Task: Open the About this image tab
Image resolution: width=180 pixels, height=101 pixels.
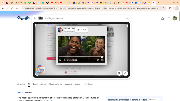Action: coord(73,84)
